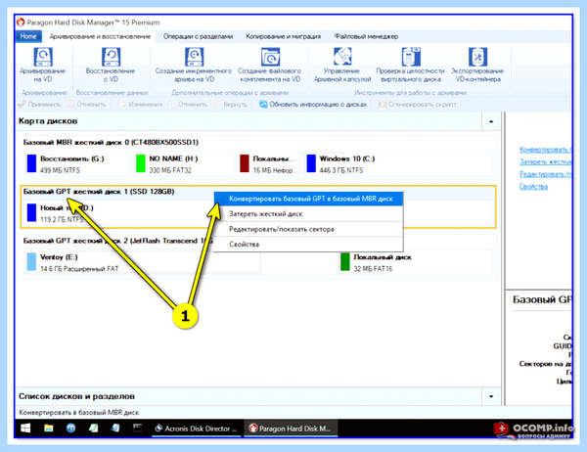Click the Обновить информацию о дисках button

(x=313, y=105)
